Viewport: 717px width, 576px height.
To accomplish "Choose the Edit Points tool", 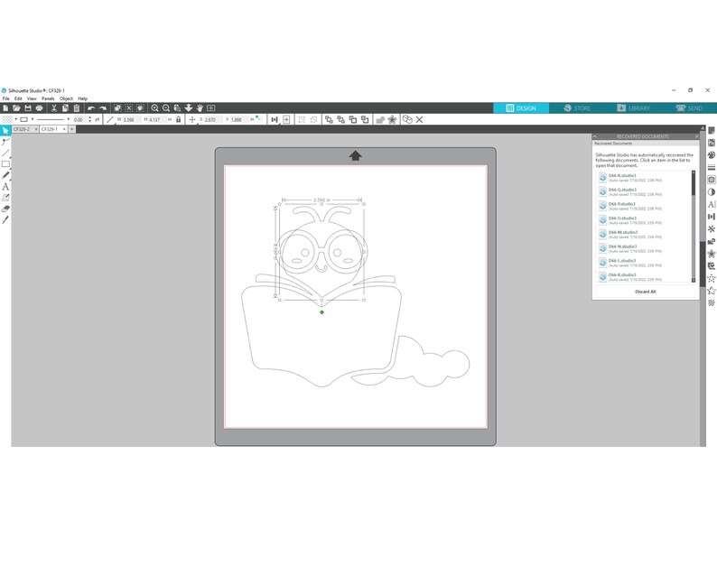I will click(x=5, y=142).
